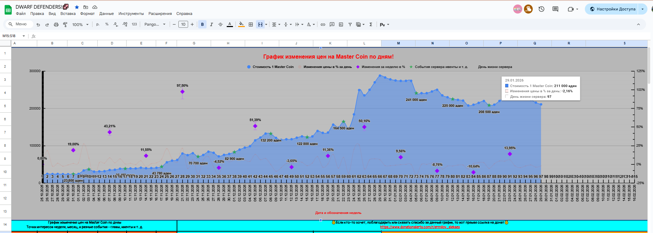This screenshot has width=653, height=233.
Task: Open the donationalerts donation link
Action: (x=420, y=227)
